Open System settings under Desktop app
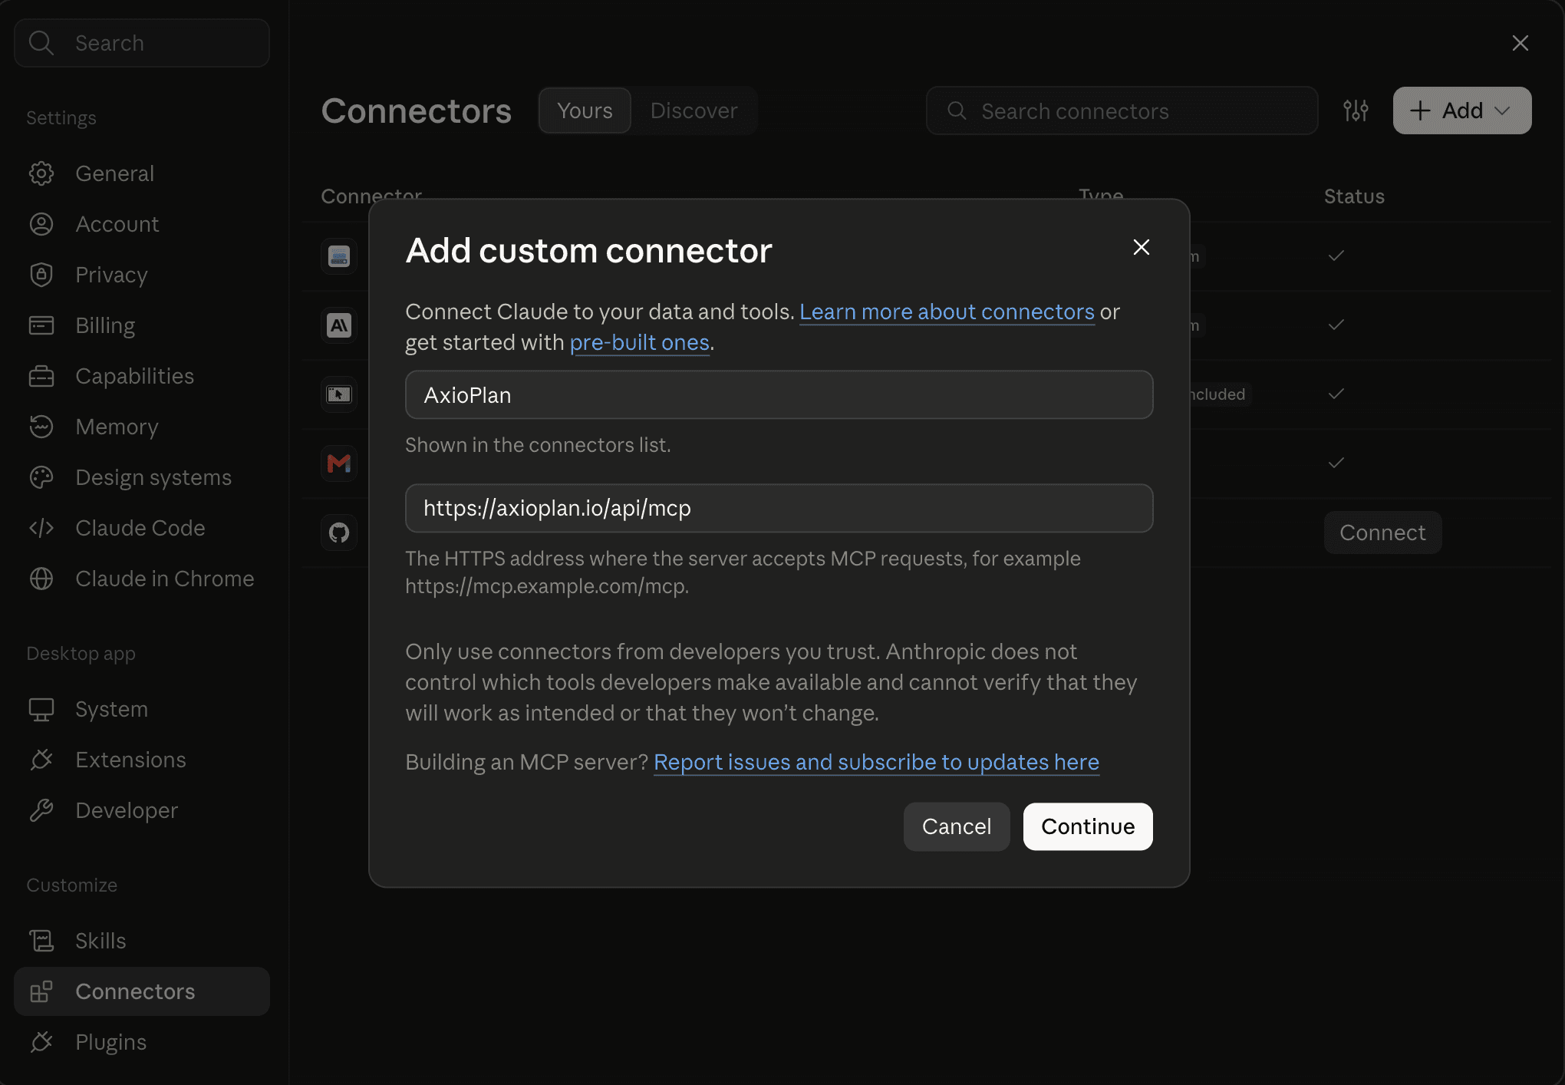Image resolution: width=1565 pixels, height=1085 pixels. [142, 709]
